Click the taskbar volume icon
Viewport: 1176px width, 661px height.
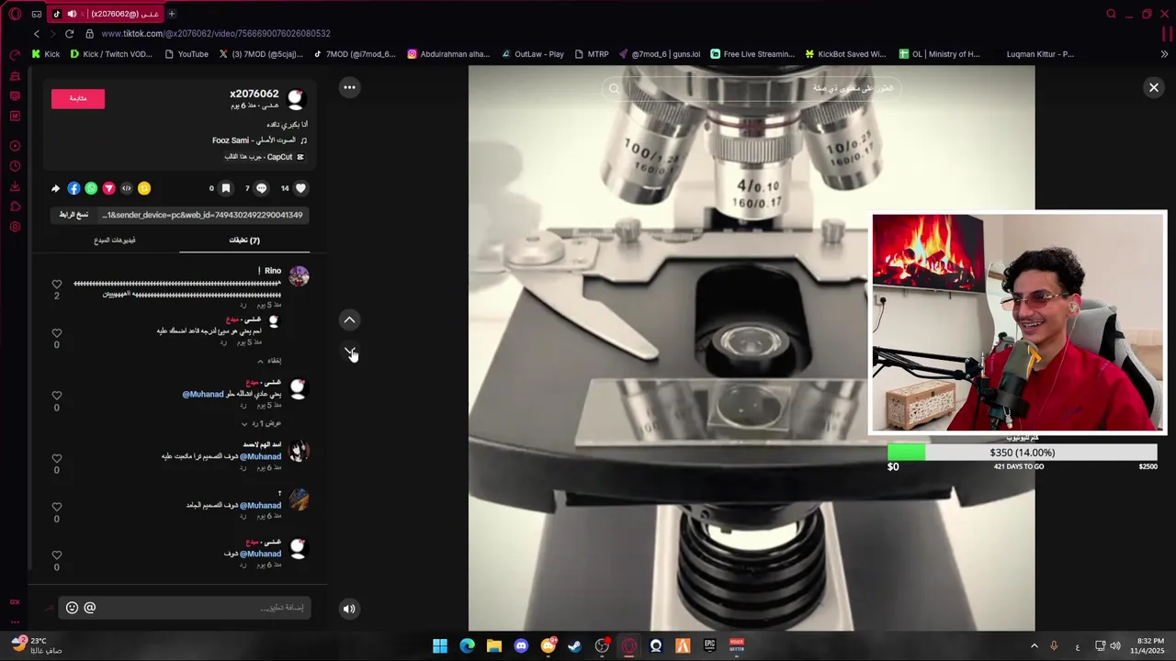click(1115, 646)
